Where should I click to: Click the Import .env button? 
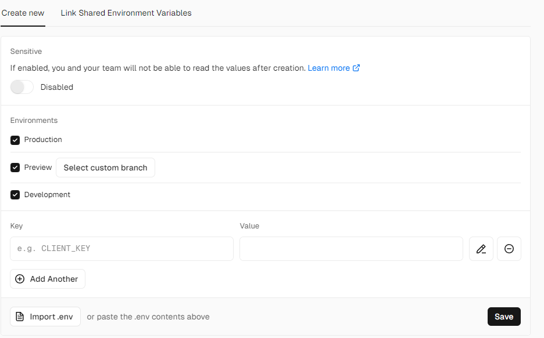[45, 317]
